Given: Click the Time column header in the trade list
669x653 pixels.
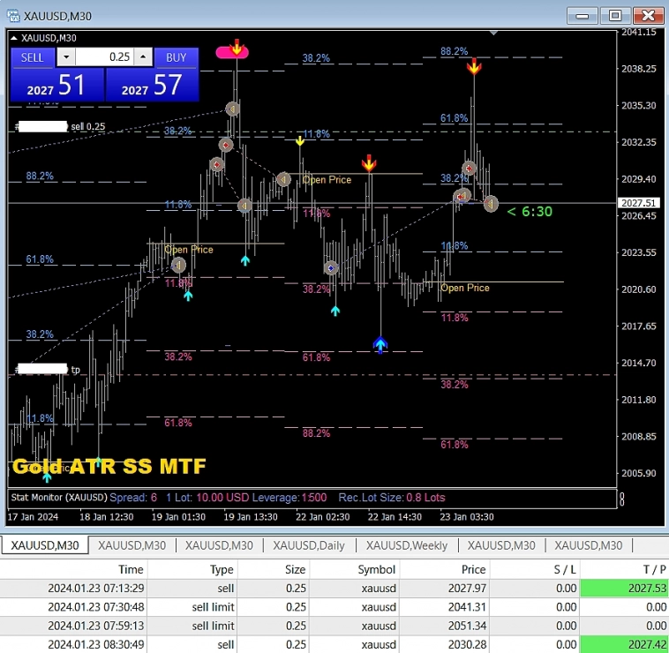Looking at the screenshot, I should pos(131,570).
